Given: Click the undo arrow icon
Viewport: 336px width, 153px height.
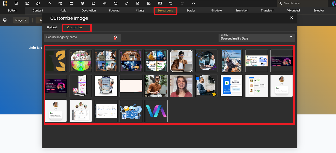Looking at the screenshot, I should coord(171,3).
